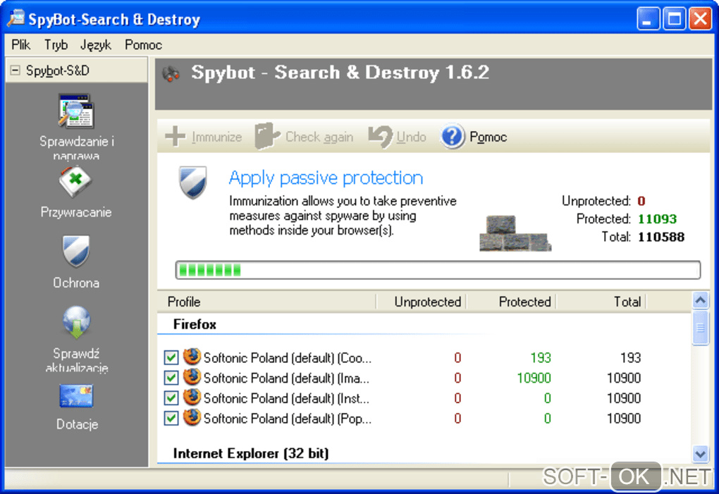719x494 pixels.
Task: Click the Pomoc question mark icon
Action: click(452, 137)
